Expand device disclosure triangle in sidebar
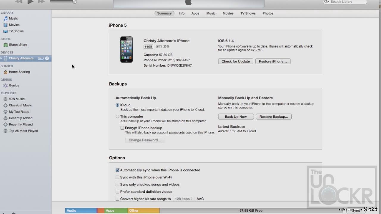The image size is (381, 214). click(x=1, y=58)
